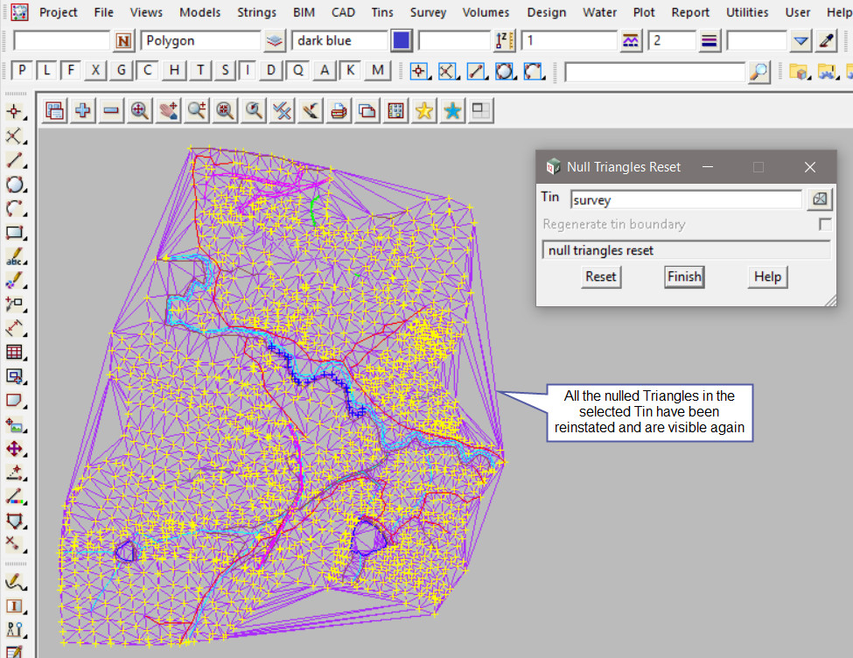Open the line style dropdown icon
This screenshot has height=658, width=853.
(631, 41)
